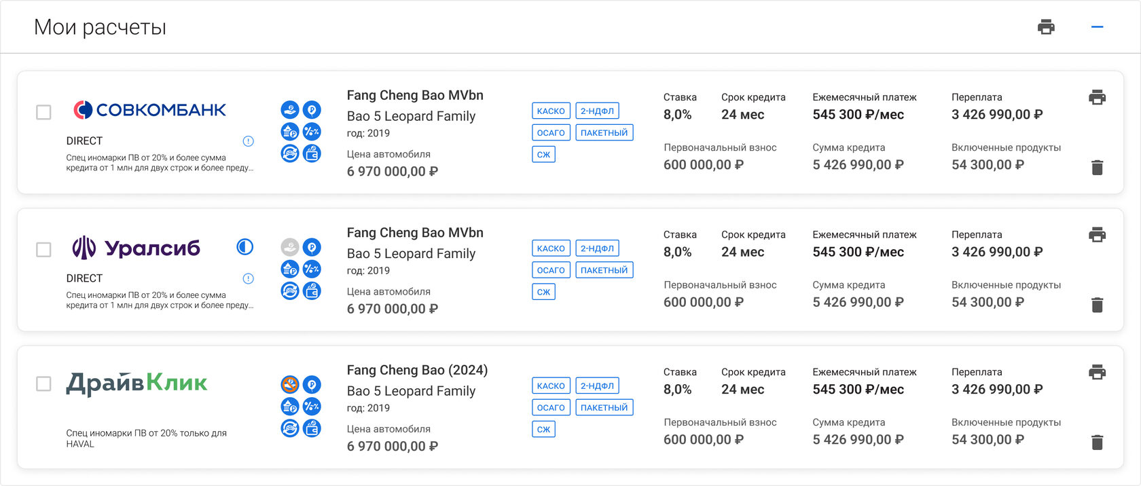This screenshot has height=486, width=1141.
Task: Tick the Уралсиб offer checkbox
Action: (43, 250)
